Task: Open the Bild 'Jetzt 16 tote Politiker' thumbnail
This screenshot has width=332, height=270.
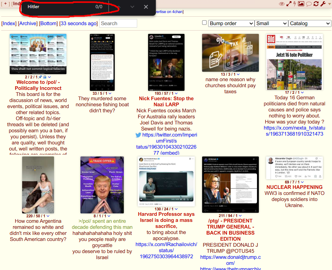Action: click(x=295, y=62)
